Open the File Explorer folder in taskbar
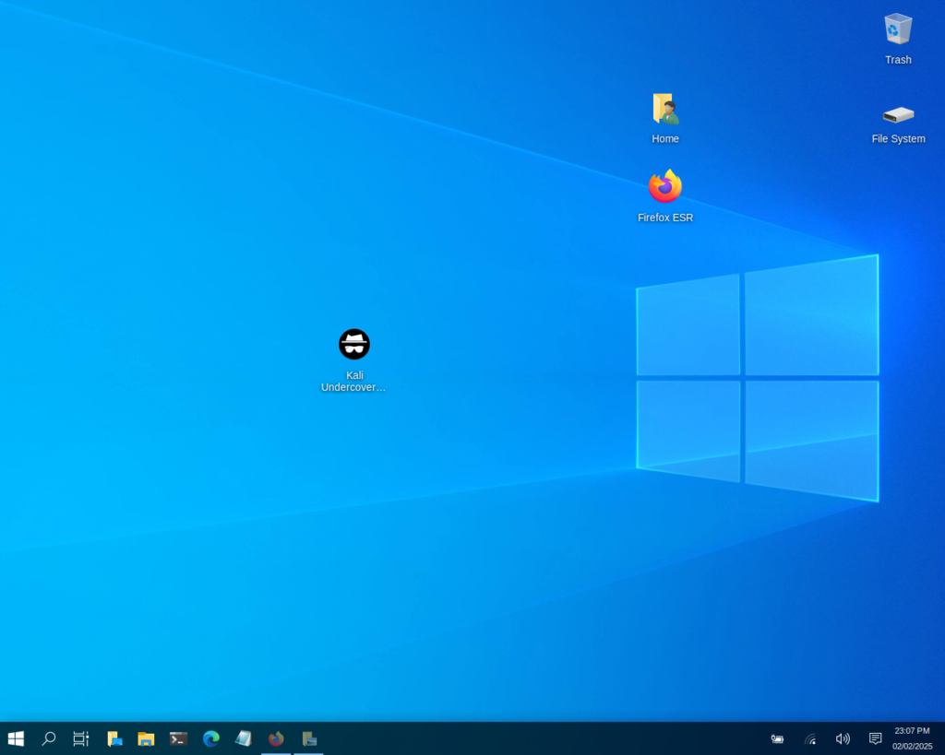The image size is (945, 755). (146, 738)
